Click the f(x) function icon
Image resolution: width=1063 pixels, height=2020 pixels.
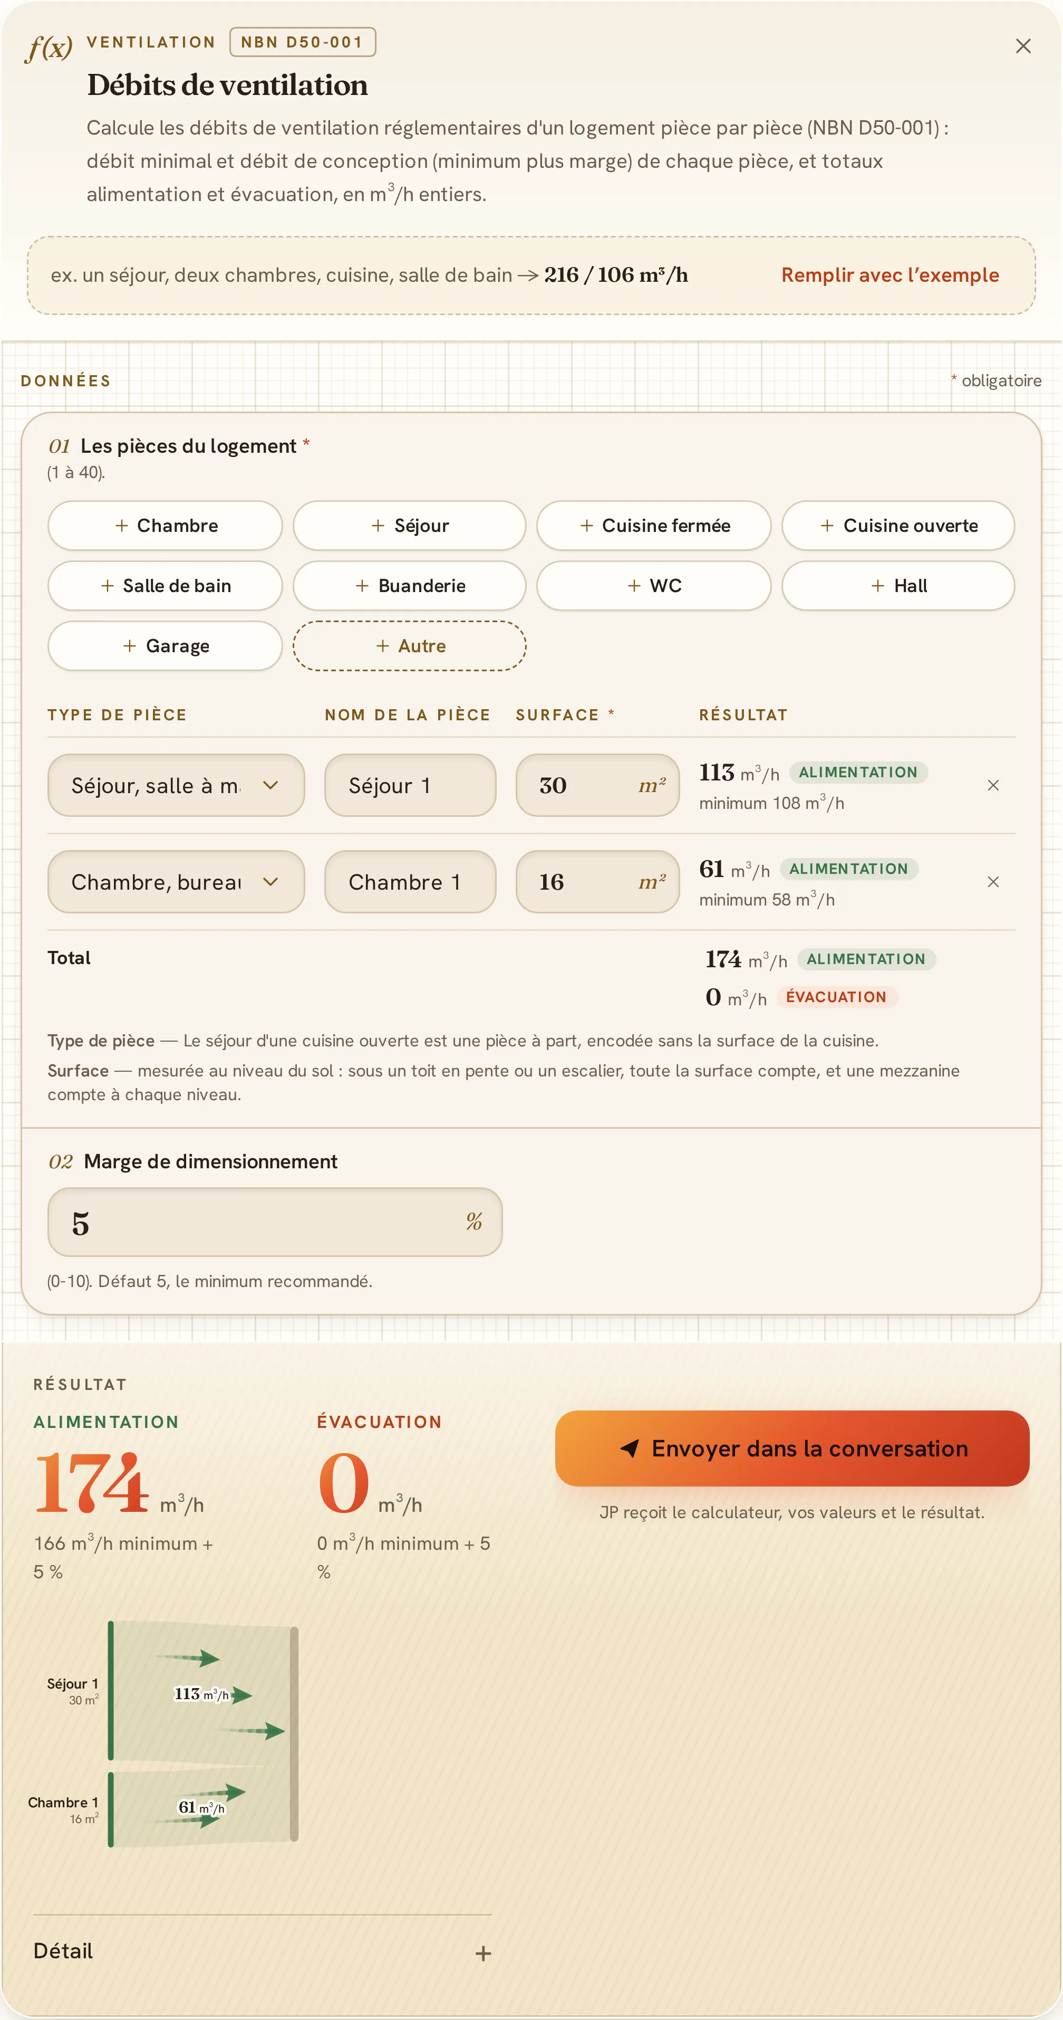(49, 48)
